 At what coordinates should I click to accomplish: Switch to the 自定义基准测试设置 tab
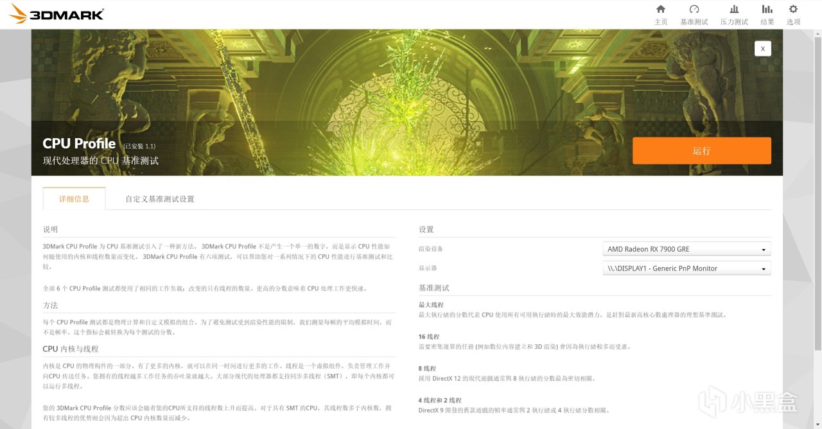[160, 199]
